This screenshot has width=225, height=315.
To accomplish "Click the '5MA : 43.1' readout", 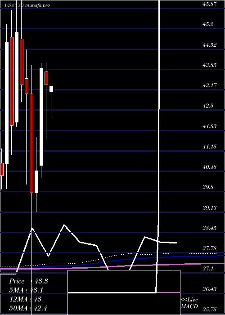I will click(26, 290).
